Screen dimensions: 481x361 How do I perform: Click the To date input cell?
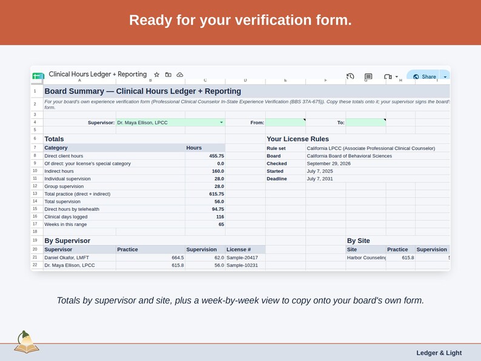(366, 122)
